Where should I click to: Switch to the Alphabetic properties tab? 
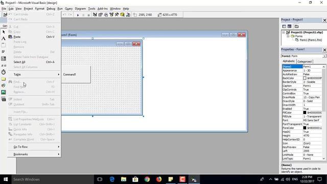pos(289,61)
